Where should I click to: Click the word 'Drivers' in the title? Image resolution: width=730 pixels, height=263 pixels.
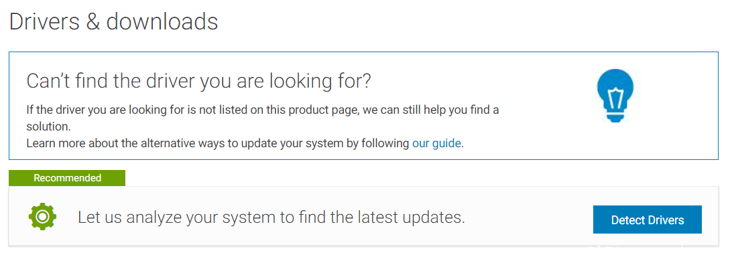pos(44,22)
